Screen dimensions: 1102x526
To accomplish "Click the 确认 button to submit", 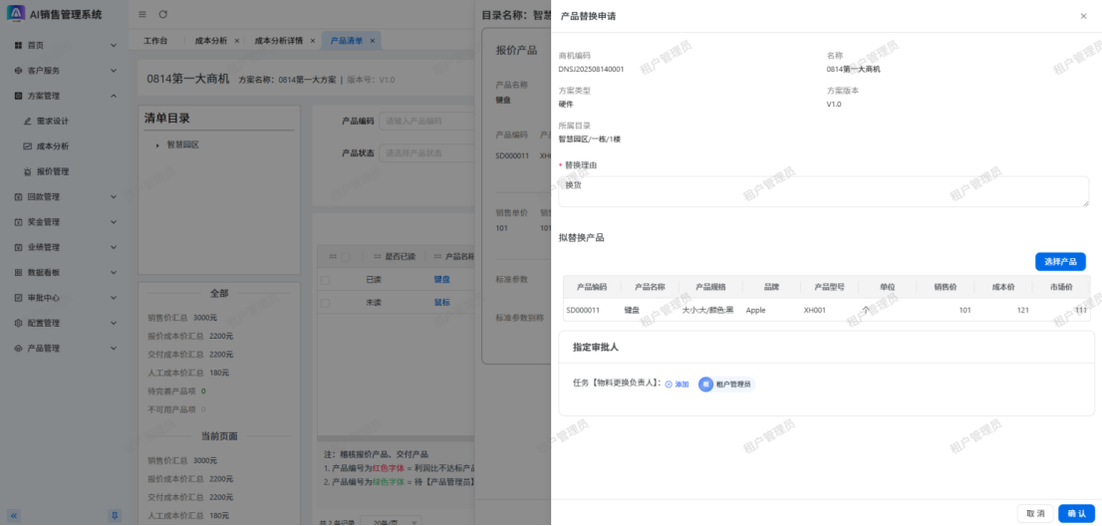I will point(1076,513).
